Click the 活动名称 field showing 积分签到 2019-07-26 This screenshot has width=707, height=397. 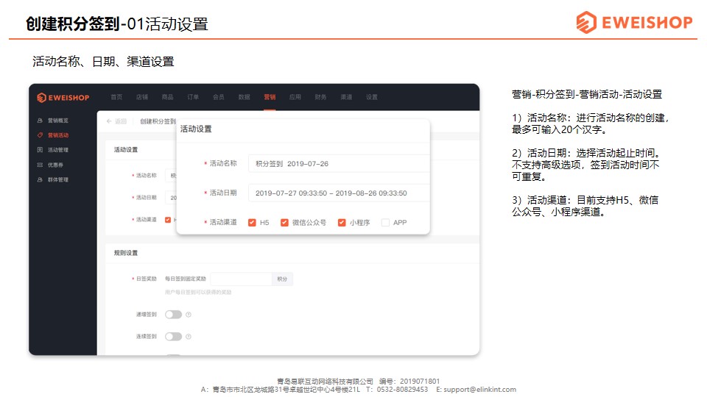tap(339, 164)
